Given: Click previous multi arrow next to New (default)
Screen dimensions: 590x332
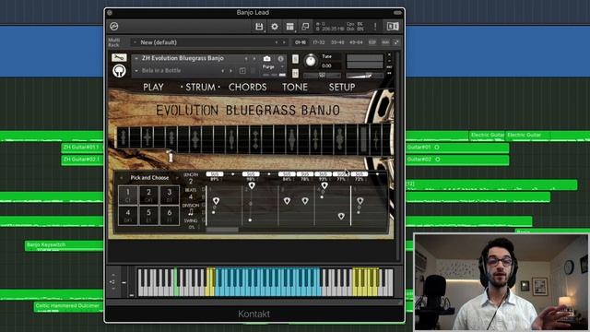Looking at the screenshot, I should [x=277, y=42].
